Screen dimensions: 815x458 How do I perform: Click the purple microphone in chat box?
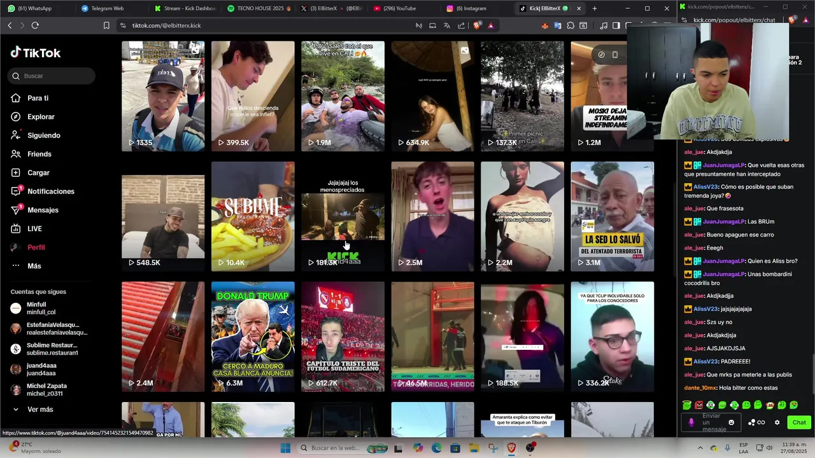[x=691, y=422]
